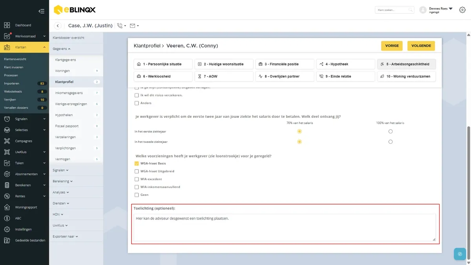
Task: Expand the Diensten section
Action: tap(61, 203)
